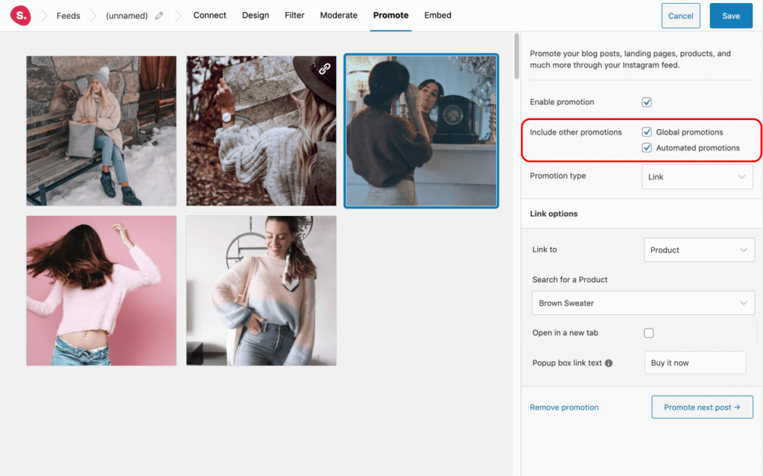Switch to Moderate tab

click(x=339, y=15)
